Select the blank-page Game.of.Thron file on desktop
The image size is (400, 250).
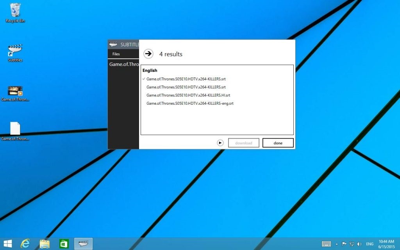[x=15, y=131]
